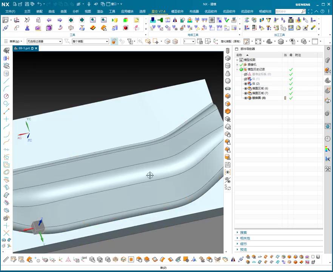Select the cone primitive icon in vertical toolbar
The width and height of the screenshot is (333, 272).
pos(228,73)
